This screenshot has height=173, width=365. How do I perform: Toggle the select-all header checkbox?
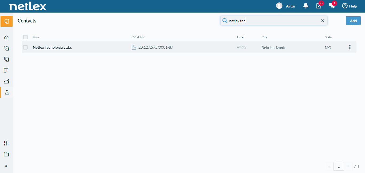[25, 37]
